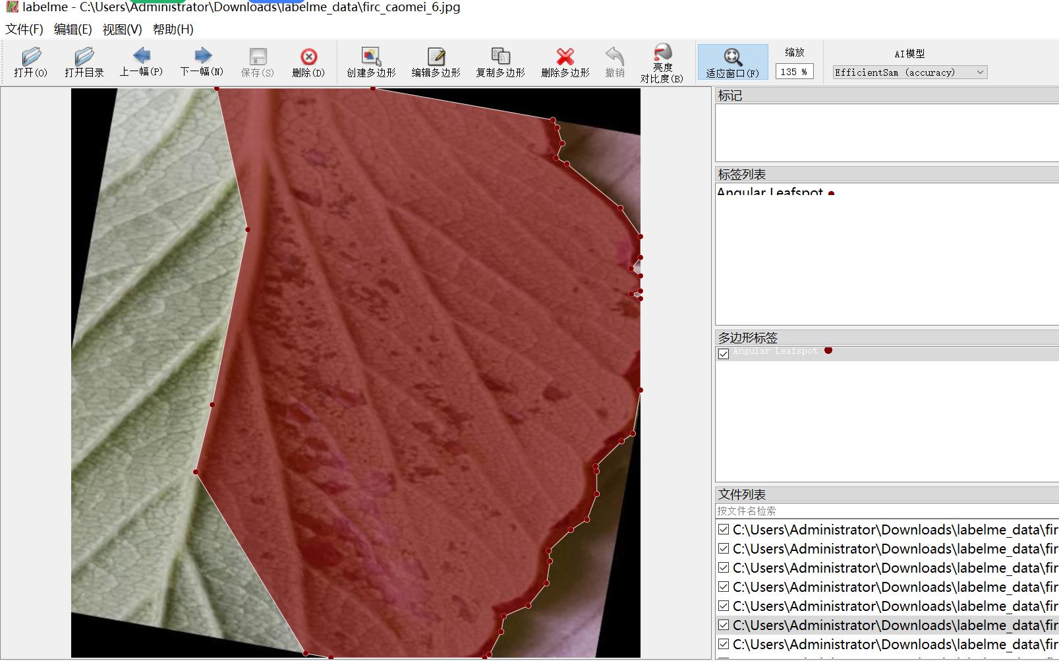The image size is (1059, 661).
Task: Click the 打开目录 open-directory icon
Action: pyautogui.click(x=84, y=63)
